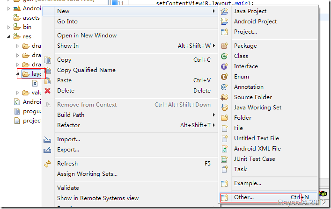
Task: Click the Java Project icon
Action: coord(224,11)
